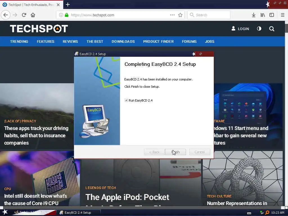Open the REVIEWS menu item

70,42
